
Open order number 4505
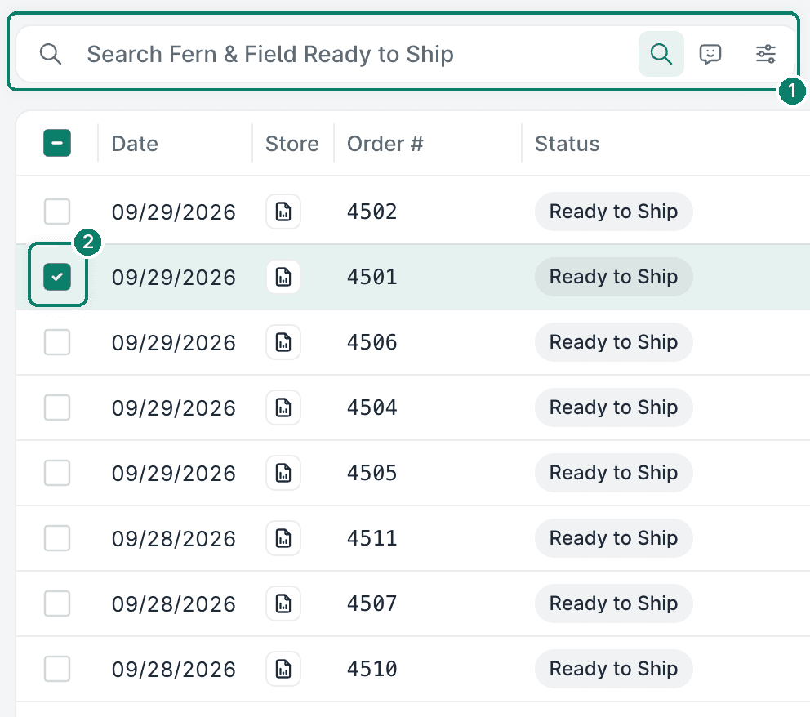click(372, 473)
